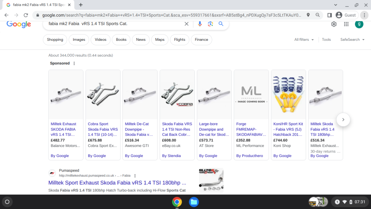Viewport: 371px width, 209px height.
Task: Open Chrome three-dot menu
Action: point(364,15)
